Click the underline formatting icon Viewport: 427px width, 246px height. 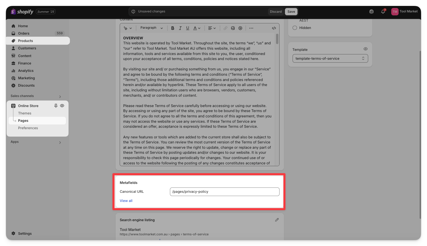coord(188,28)
